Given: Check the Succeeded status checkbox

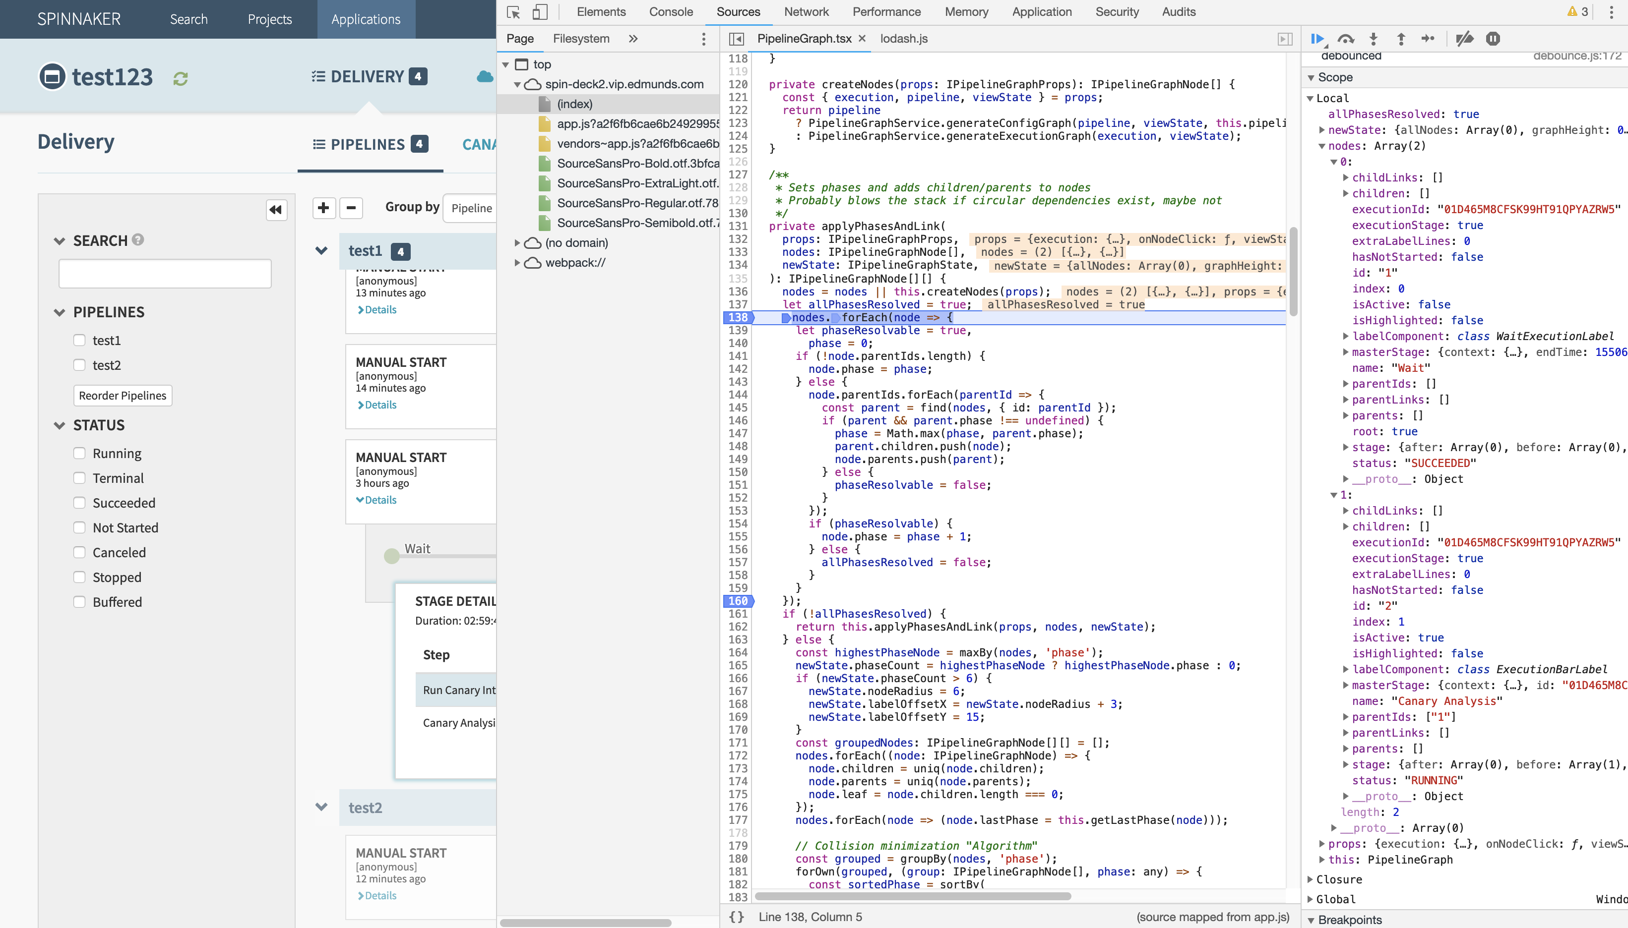Looking at the screenshot, I should pyautogui.click(x=80, y=502).
